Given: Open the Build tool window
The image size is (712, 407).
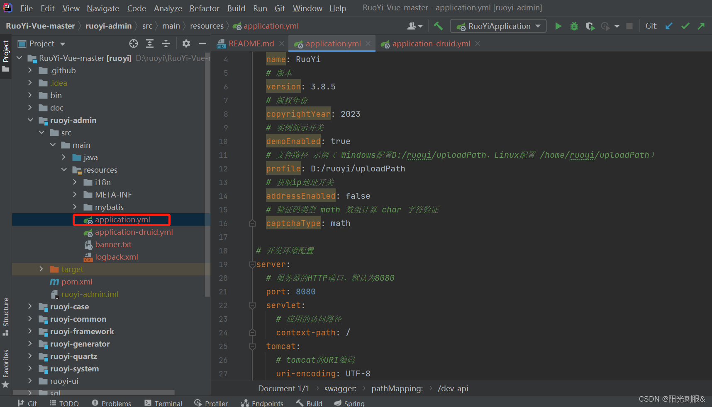Looking at the screenshot, I should pyautogui.click(x=309, y=403).
